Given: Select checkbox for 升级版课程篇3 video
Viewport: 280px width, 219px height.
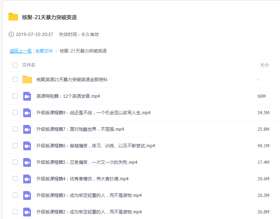Looking at the screenshot, I should point(15,195).
